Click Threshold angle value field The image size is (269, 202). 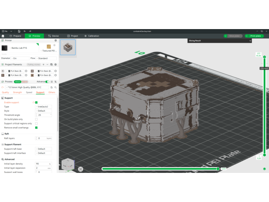[43, 115]
